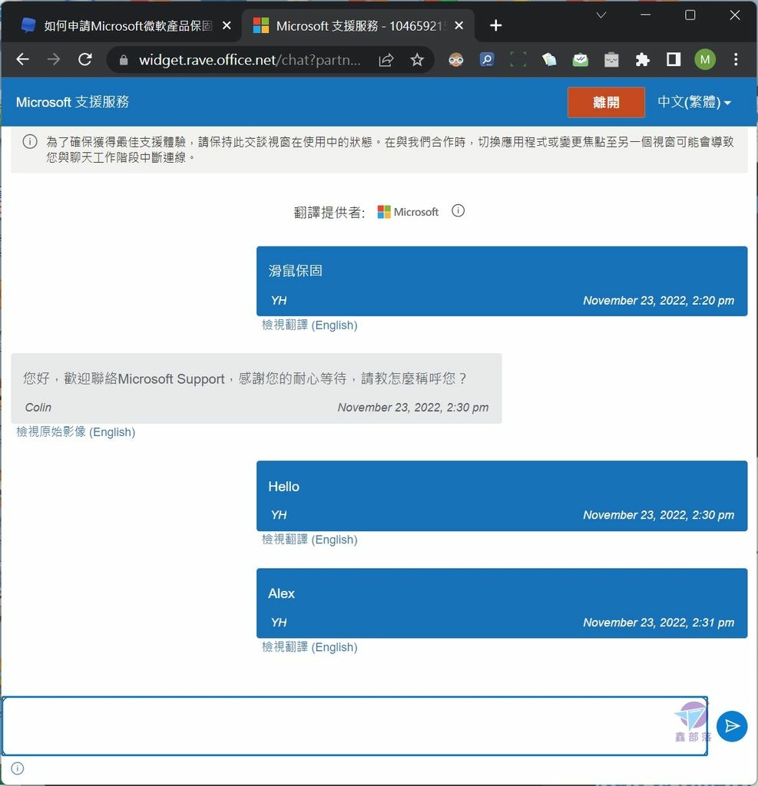This screenshot has width=758, height=786.
Task: Send the message with the paper plane button
Action: pos(732,726)
